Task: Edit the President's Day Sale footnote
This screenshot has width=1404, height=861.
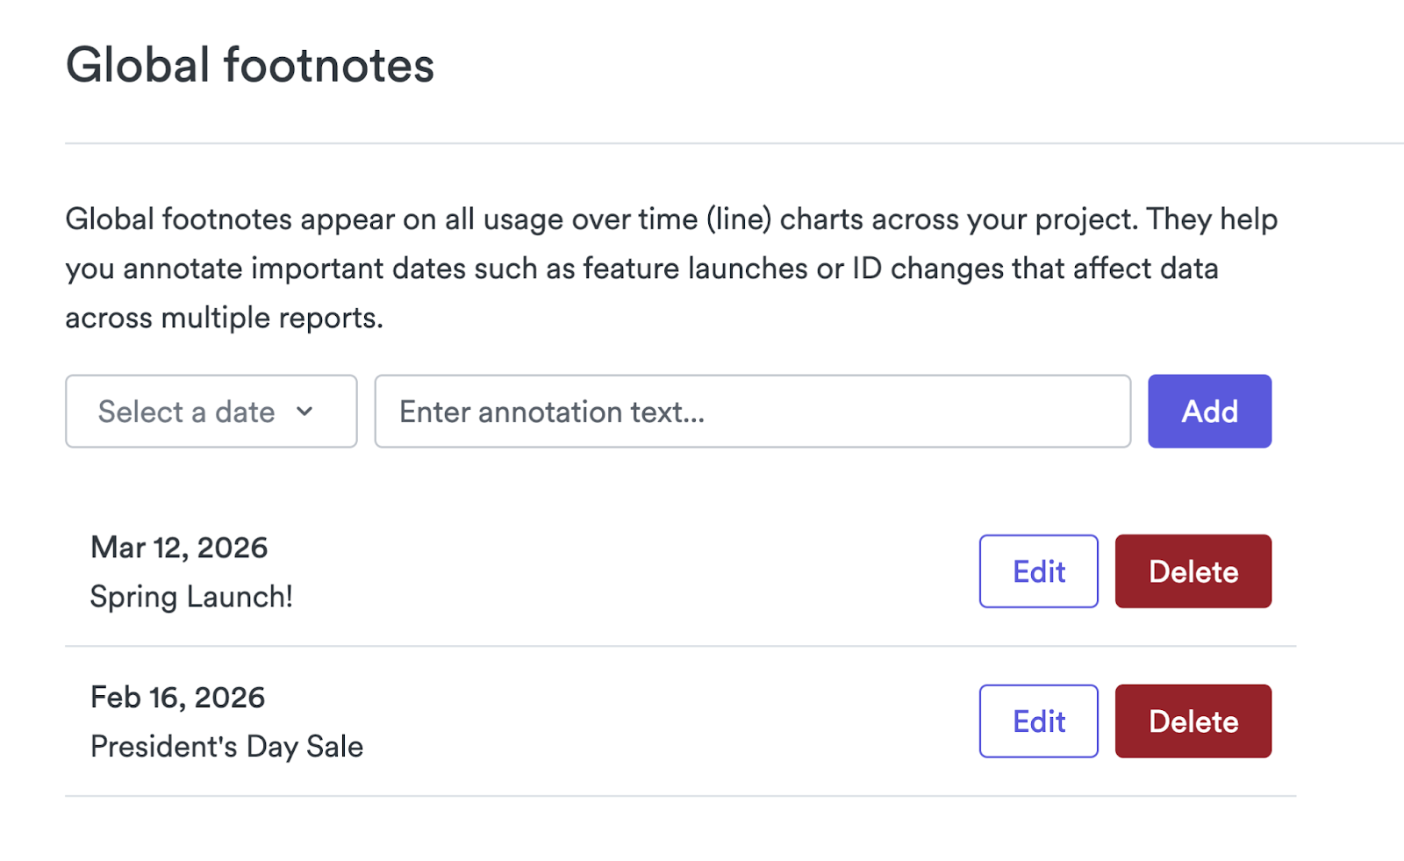Action: (x=1038, y=721)
